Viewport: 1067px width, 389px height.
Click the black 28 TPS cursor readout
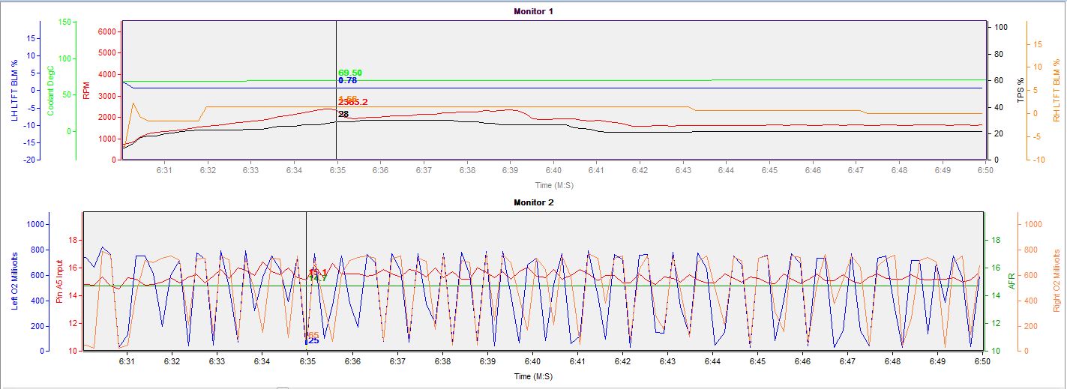pyautogui.click(x=343, y=114)
